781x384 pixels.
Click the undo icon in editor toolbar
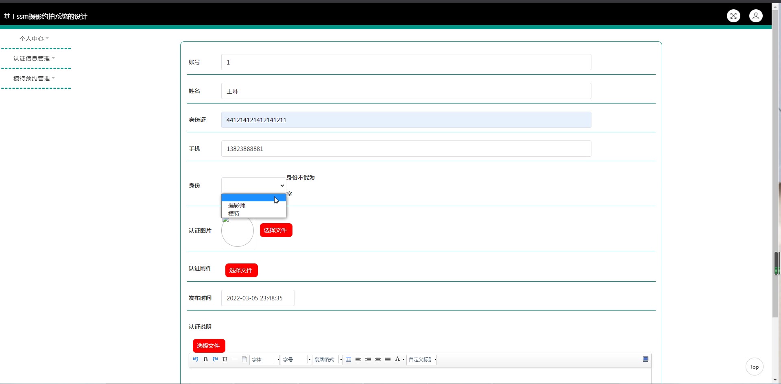coord(196,359)
